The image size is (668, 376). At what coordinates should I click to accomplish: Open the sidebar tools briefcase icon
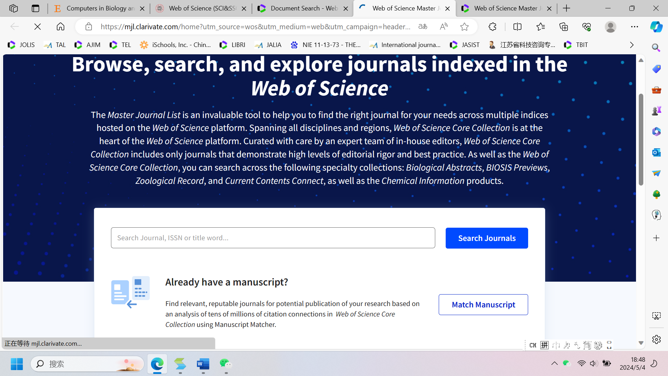pos(656,90)
